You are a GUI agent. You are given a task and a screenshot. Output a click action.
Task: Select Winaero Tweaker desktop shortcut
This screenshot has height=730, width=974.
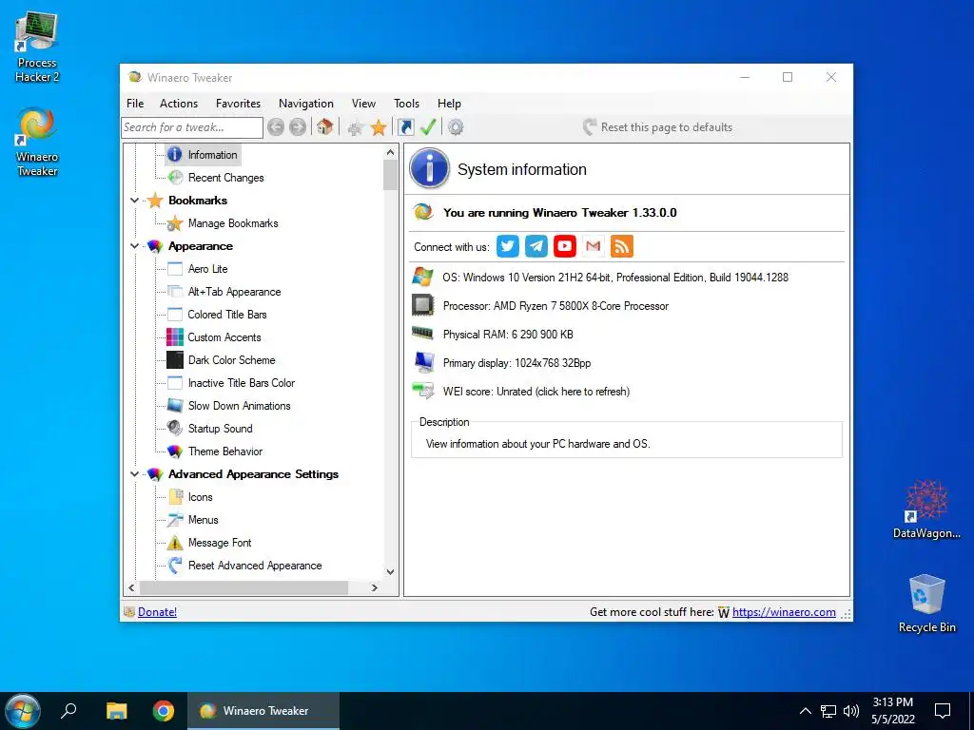[x=37, y=142]
